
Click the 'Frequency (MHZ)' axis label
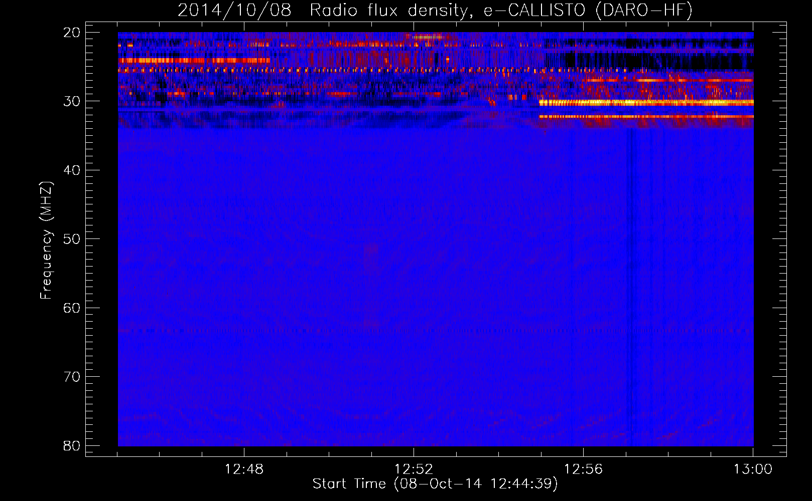click(x=46, y=240)
